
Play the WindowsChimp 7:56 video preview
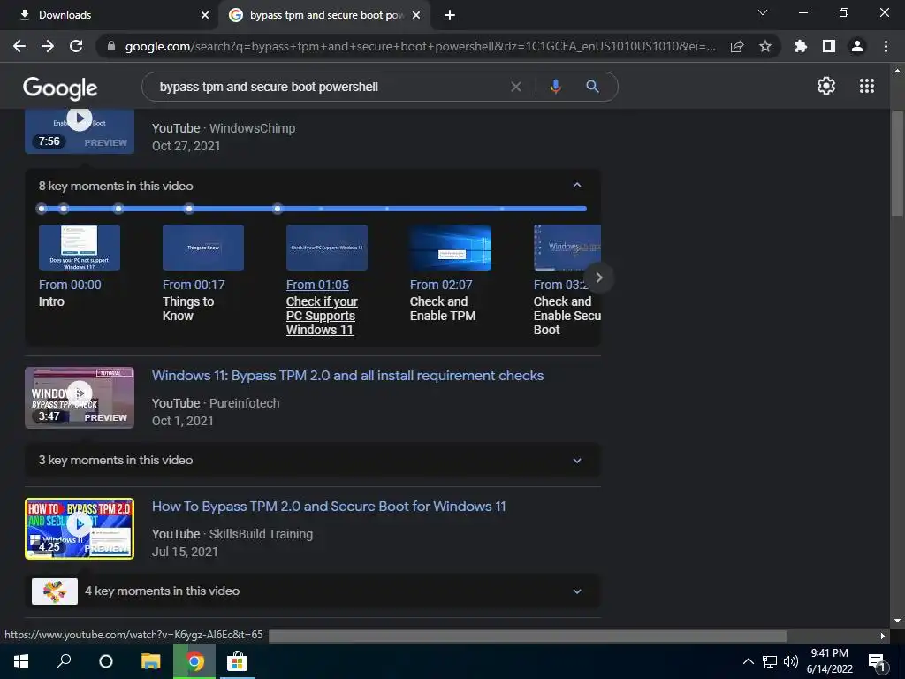coord(80,131)
